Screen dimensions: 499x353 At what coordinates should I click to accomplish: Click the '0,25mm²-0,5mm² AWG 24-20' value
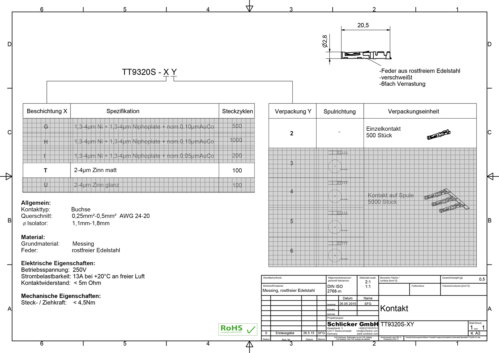click(x=111, y=216)
